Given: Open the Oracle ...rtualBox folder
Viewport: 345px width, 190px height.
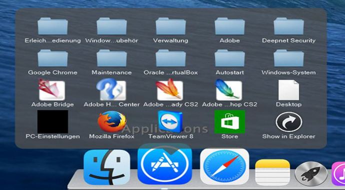Looking at the screenshot, I should click(170, 58).
